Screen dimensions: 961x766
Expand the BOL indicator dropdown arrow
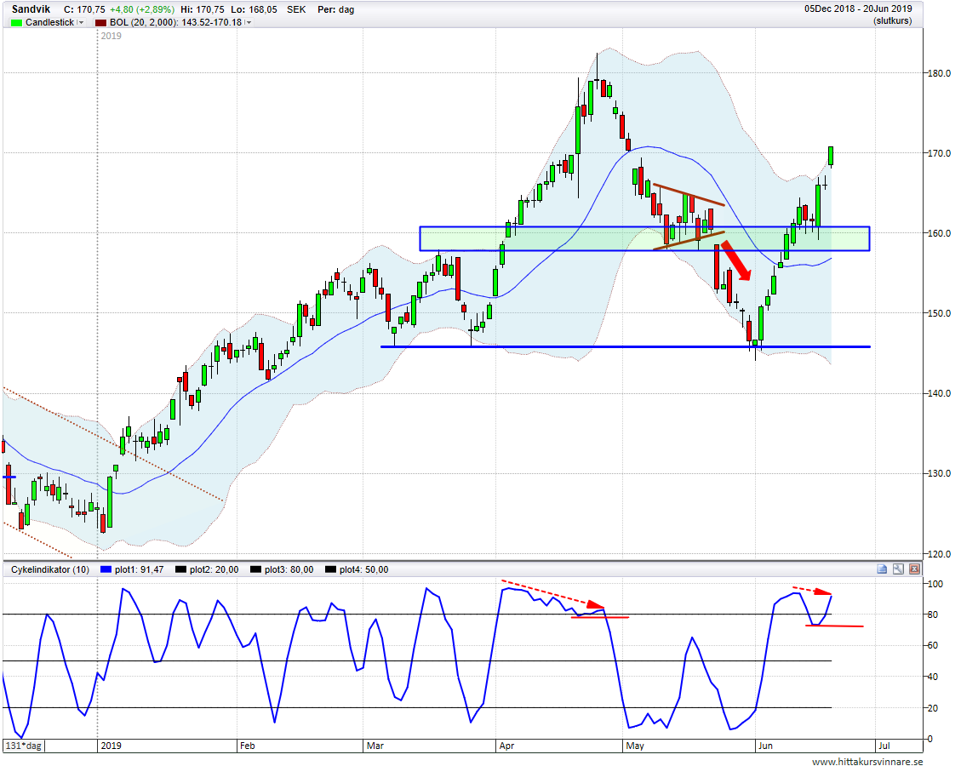point(249,23)
